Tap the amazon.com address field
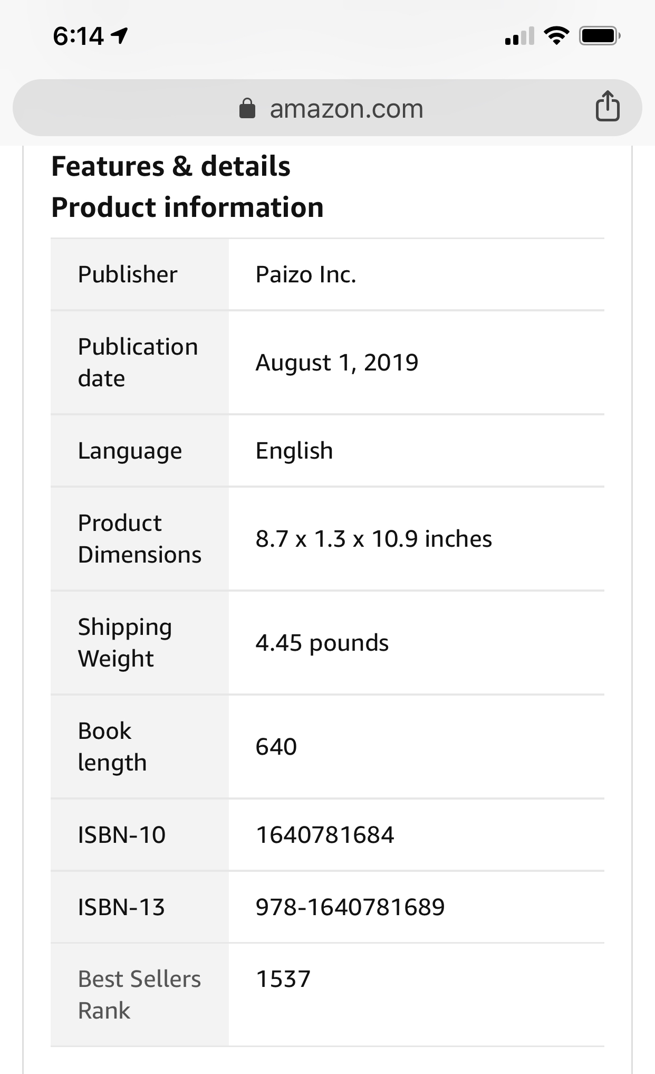655x1074 pixels. pos(327,108)
